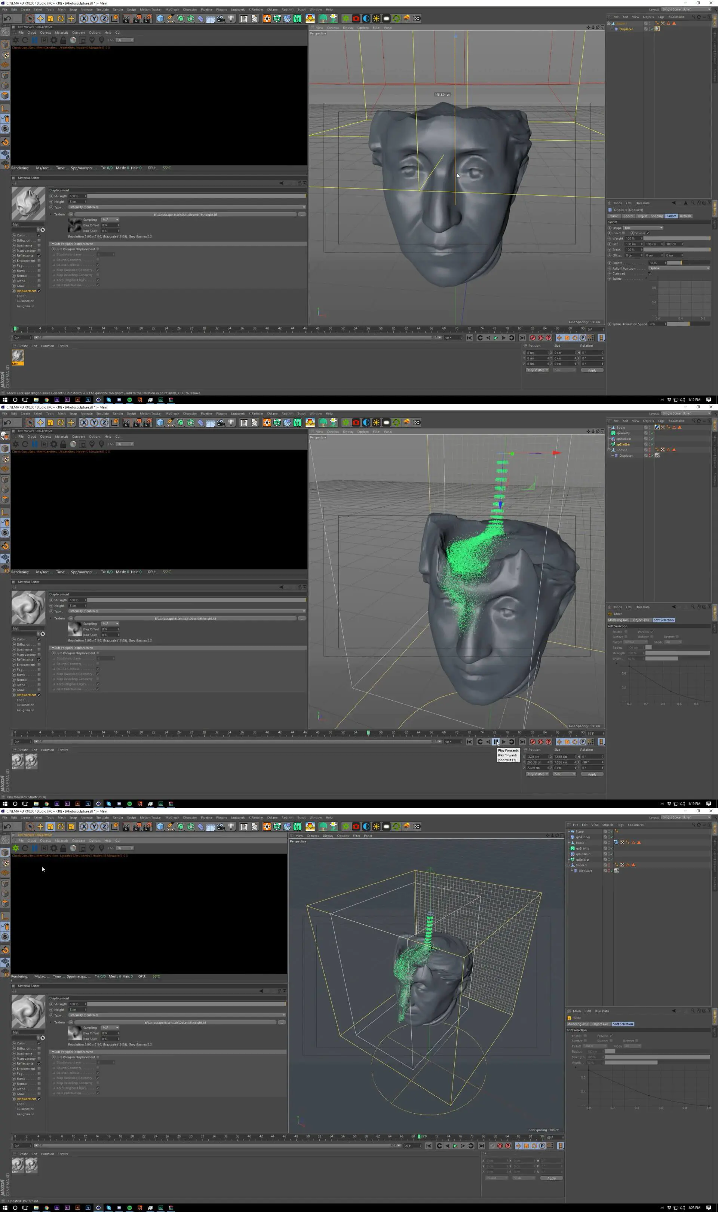Toggle Clamped checkbox in top screenshot
This screenshot has width=718, height=1212.
click(650, 273)
